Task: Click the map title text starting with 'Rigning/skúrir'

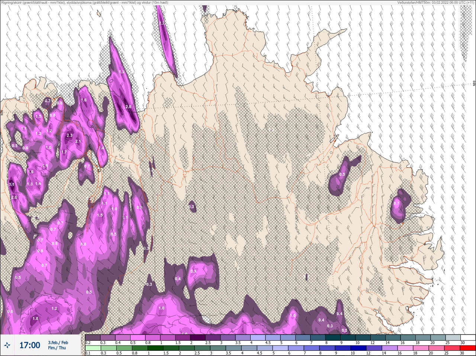Action: (x=84, y=3)
